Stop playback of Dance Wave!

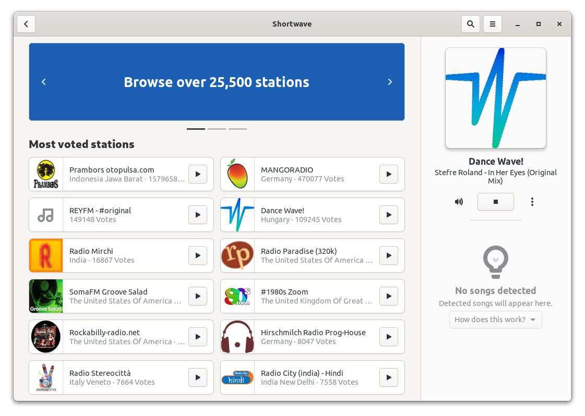[495, 202]
